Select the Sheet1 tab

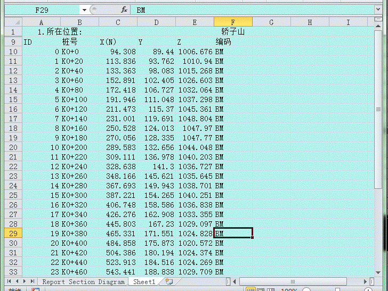pyautogui.click(x=144, y=282)
